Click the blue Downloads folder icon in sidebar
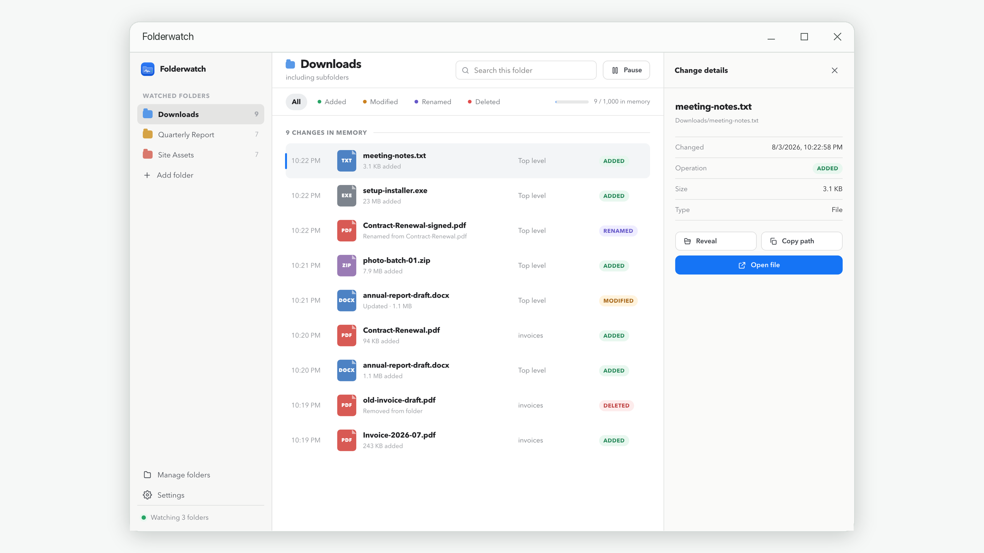This screenshot has height=553, width=984. click(148, 114)
